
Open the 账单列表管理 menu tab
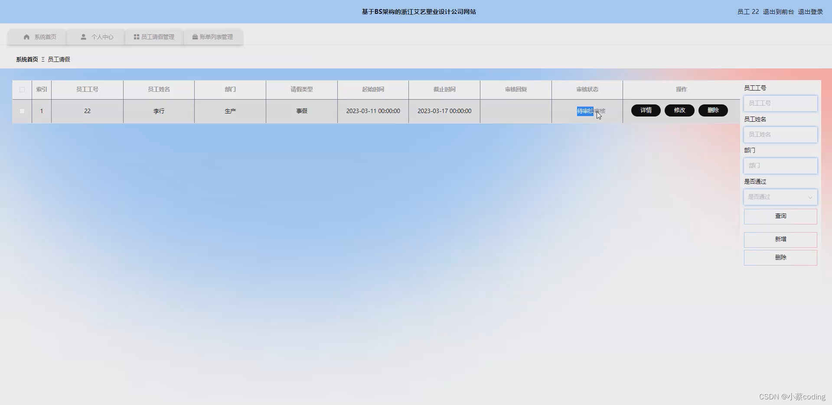click(x=213, y=37)
